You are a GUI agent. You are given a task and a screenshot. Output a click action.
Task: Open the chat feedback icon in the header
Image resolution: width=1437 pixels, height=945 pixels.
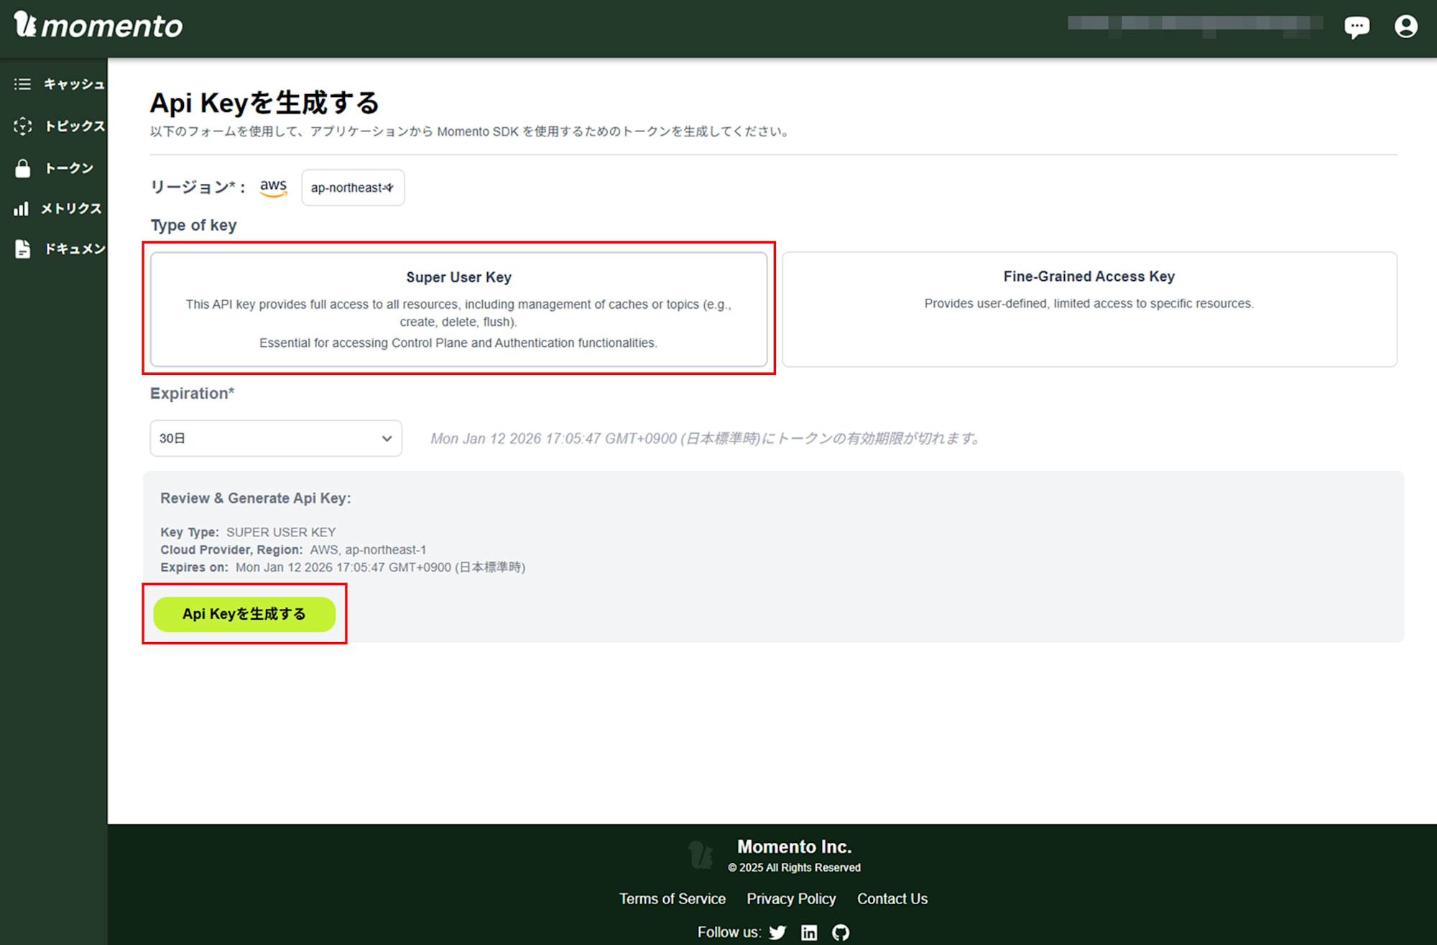click(x=1357, y=26)
